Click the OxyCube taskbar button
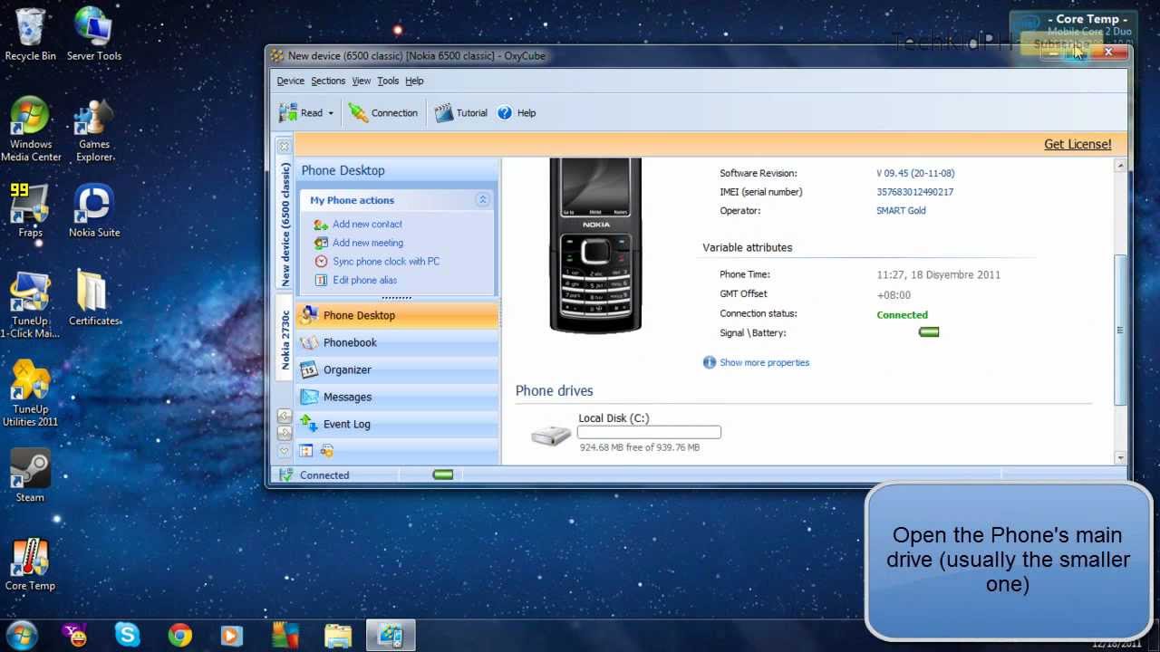 click(391, 636)
